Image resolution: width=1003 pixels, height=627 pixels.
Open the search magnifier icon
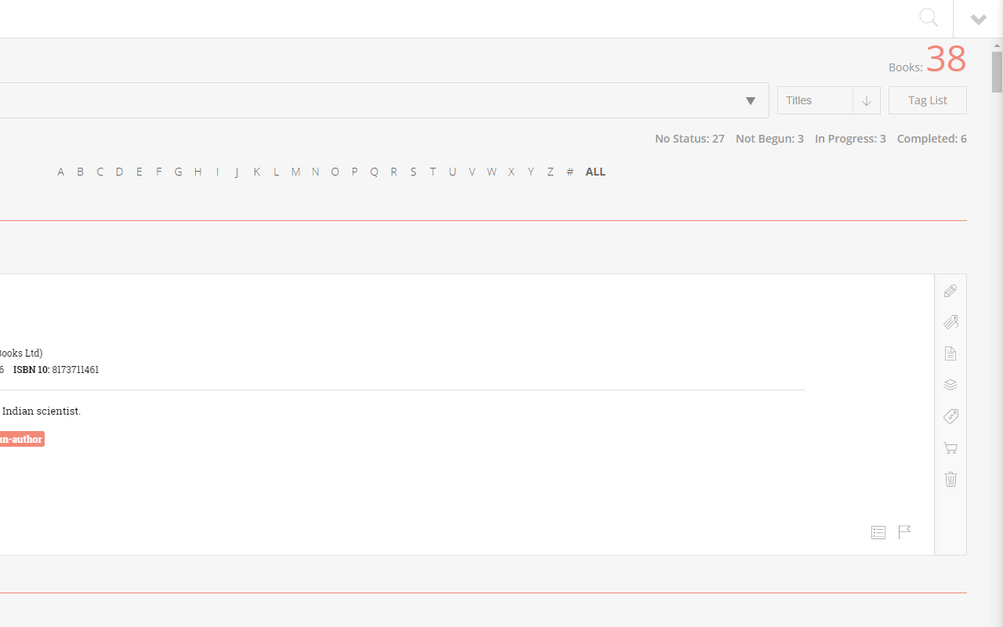(929, 17)
